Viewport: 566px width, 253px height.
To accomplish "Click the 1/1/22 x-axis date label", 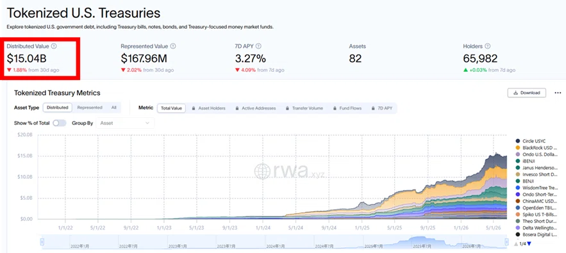I will [x=65, y=228].
